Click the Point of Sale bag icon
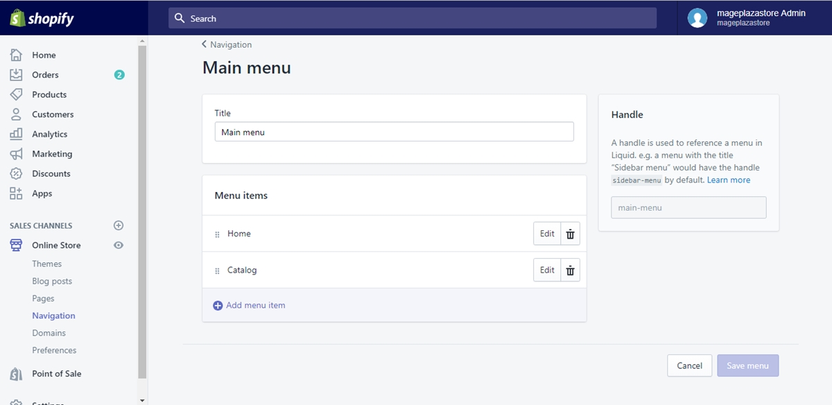 [x=16, y=374]
